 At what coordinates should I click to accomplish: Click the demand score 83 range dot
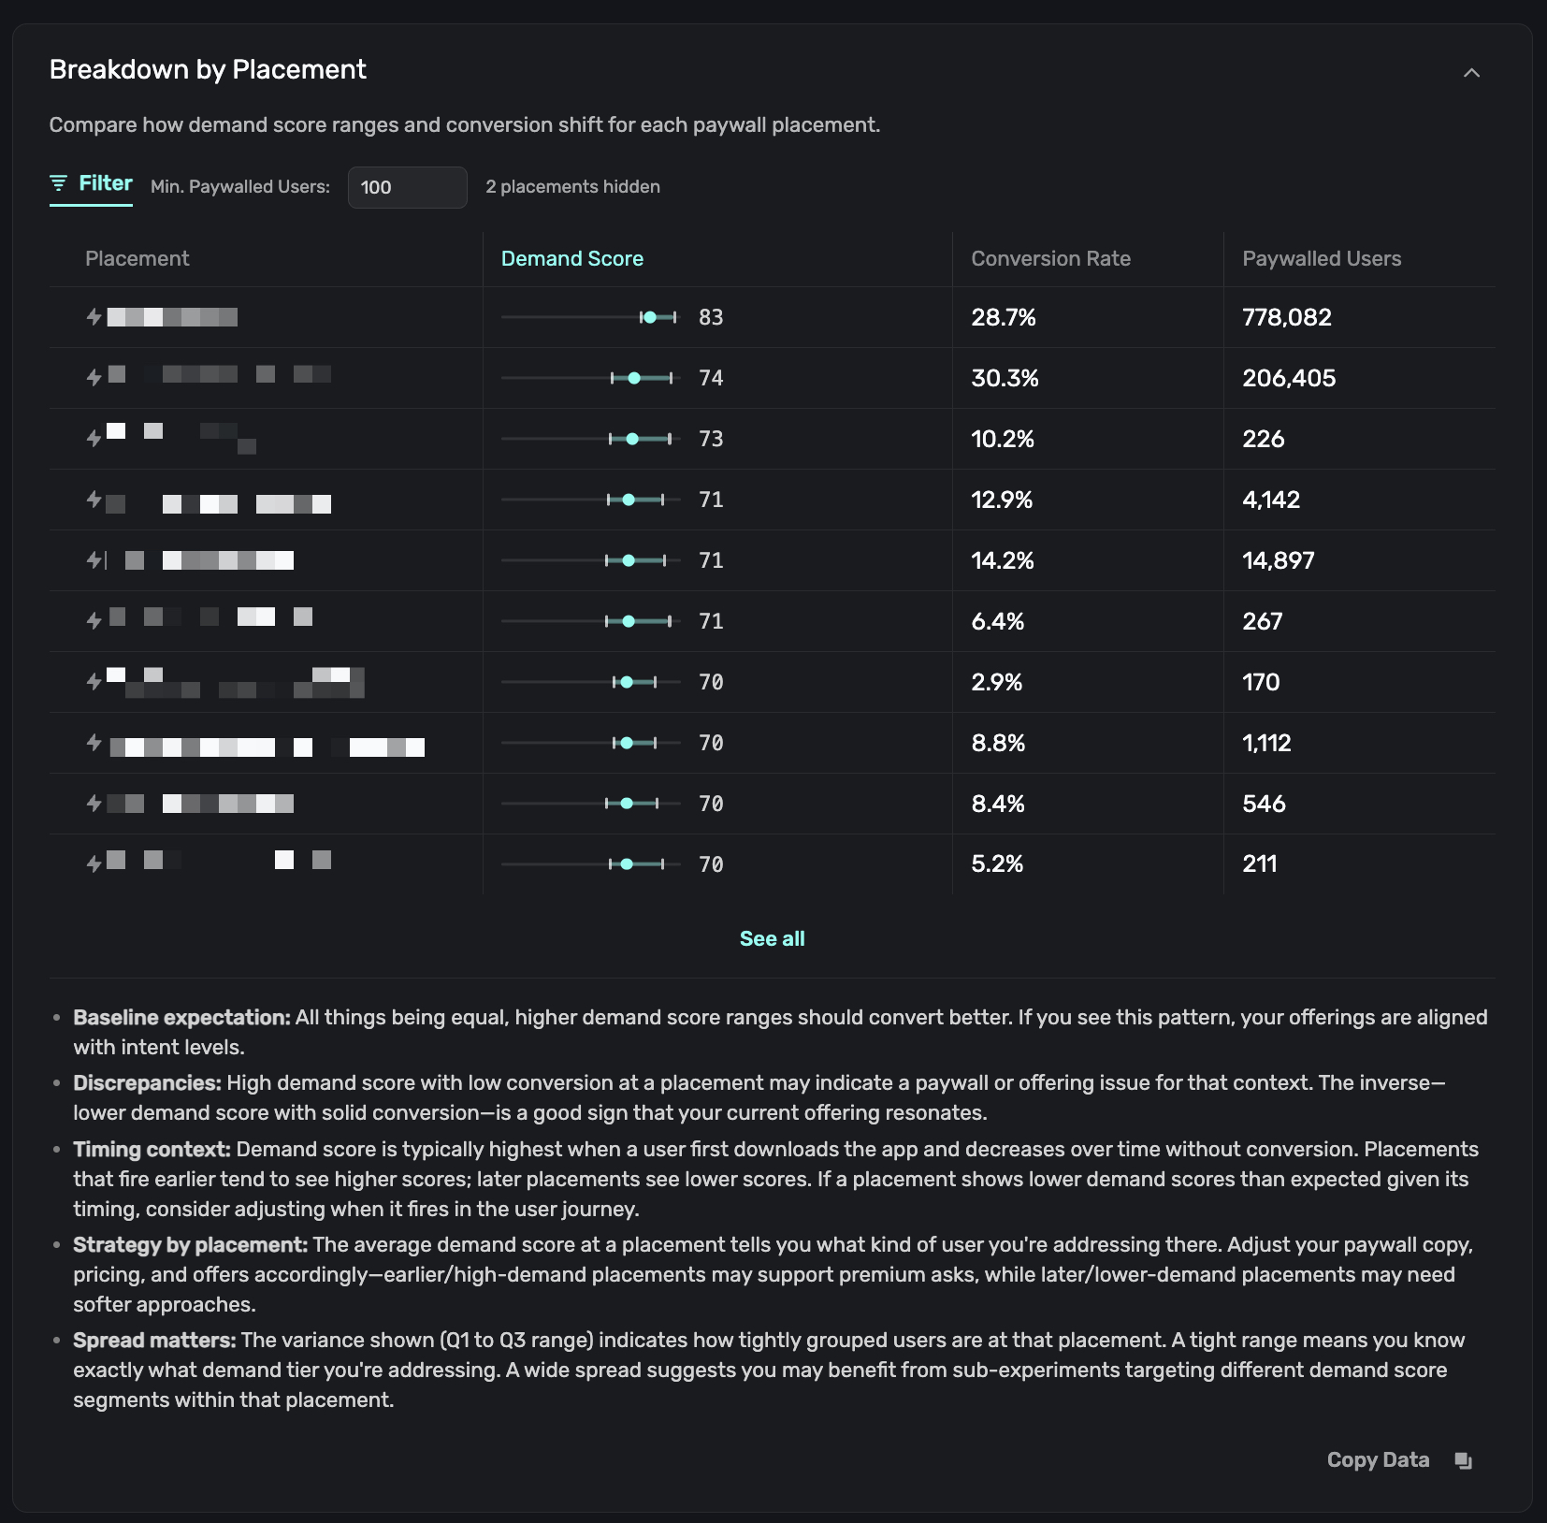pos(650,317)
